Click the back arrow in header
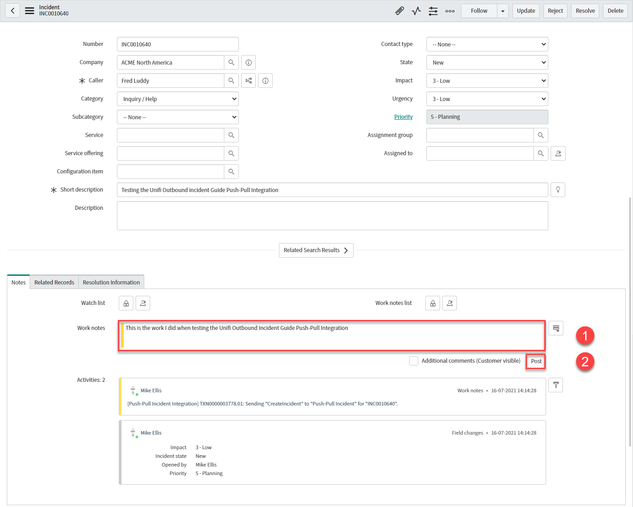633x507 pixels. tap(13, 10)
